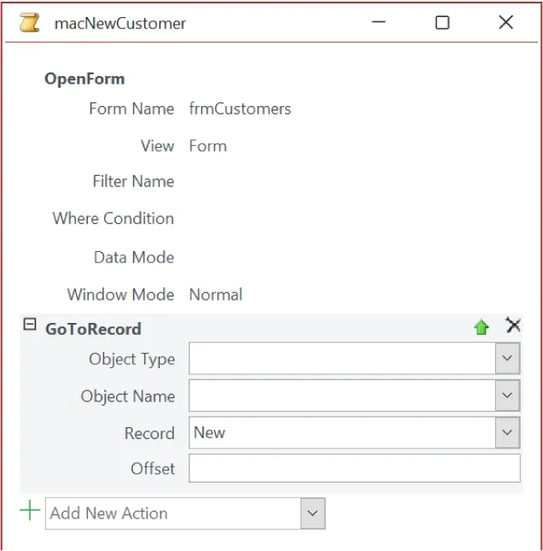Click the Window Mode value Normal
This screenshot has height=551, width=543.
(x=215, y=295)
